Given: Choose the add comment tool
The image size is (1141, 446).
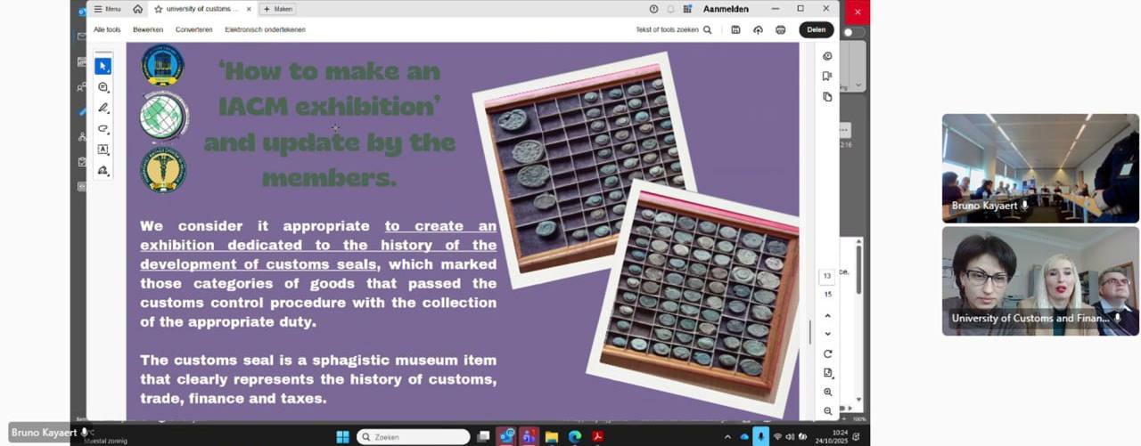Looking at the screenshot, I should pyautogui.click(x=103, y=87).
